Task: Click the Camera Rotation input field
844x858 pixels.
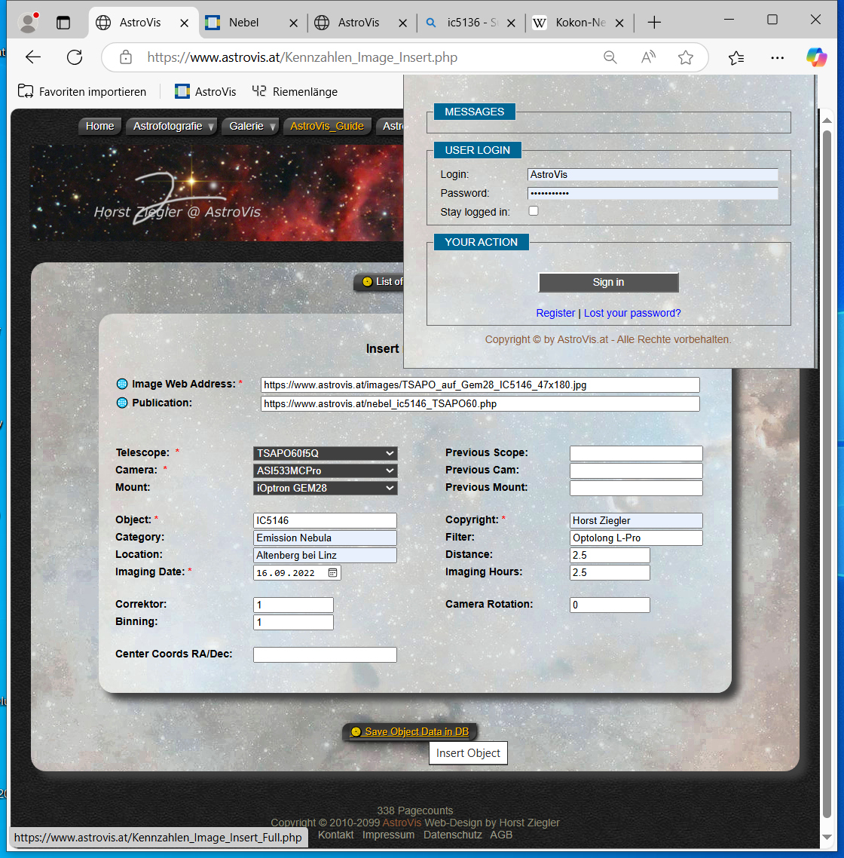Action: (610, 605)
